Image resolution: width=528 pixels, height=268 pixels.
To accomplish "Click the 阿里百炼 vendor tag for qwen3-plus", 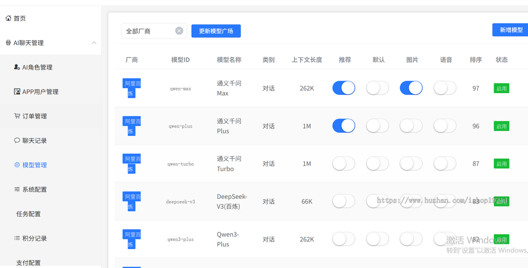I will pyautogui.click(x=132, y=239).
